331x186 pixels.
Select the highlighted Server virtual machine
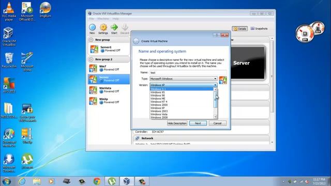pyautogui.click(x=109, y=79)
